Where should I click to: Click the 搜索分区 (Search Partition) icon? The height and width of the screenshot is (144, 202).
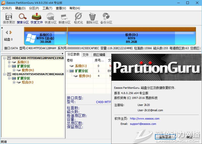[23, 18]
